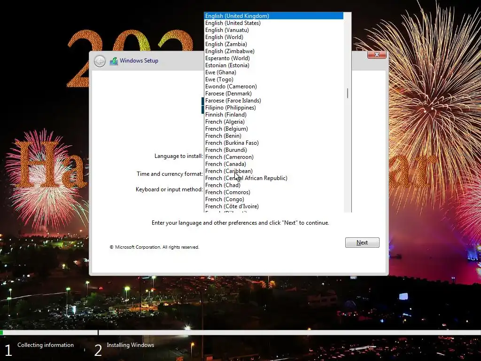Select French (Congo) from list
Viewport: 481px width, 361px height.
click(274, 199)
